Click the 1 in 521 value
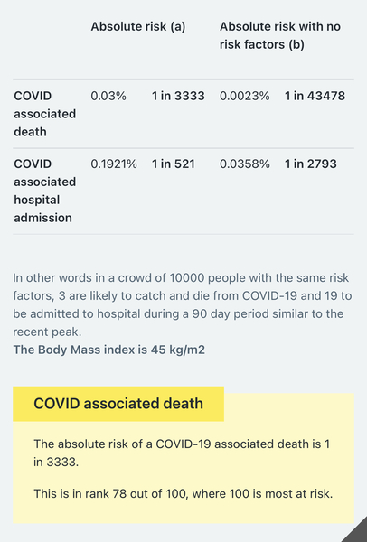The width and height of the screenshot is (367, 542). coord(174,164)
